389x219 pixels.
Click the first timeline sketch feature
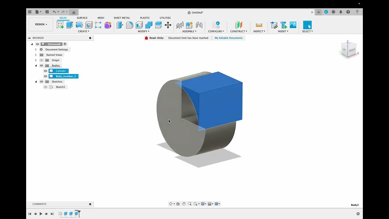(x=60, y=214)
